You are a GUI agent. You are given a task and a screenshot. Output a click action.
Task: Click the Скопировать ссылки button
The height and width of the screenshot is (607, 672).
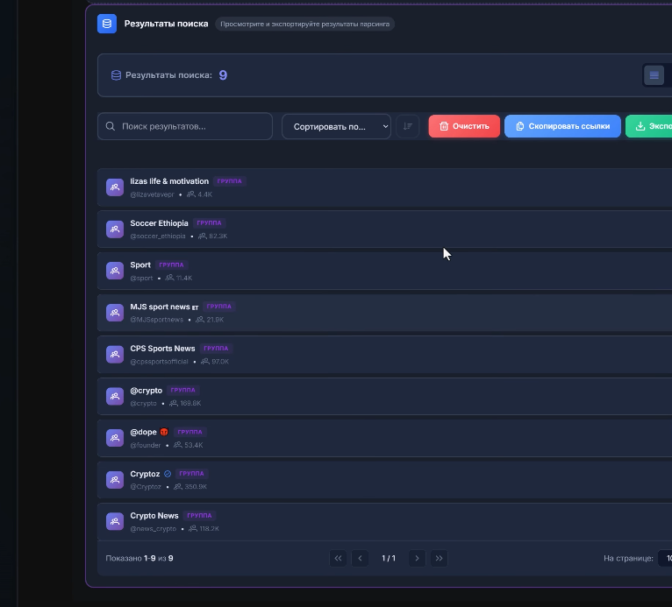click(x=562, y=126)
